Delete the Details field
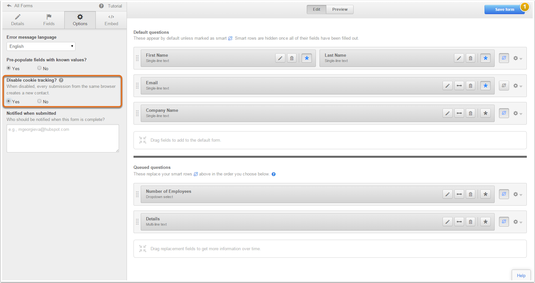The height and width of the screenshot is (283, 535). coord(471,222)
